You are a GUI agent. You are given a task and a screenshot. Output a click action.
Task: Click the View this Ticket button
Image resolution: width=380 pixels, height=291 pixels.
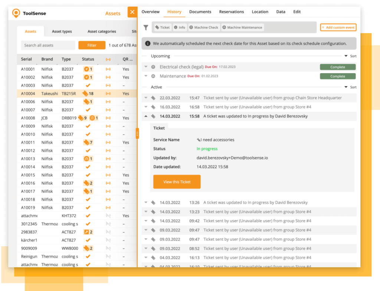[x=177, y=182]
